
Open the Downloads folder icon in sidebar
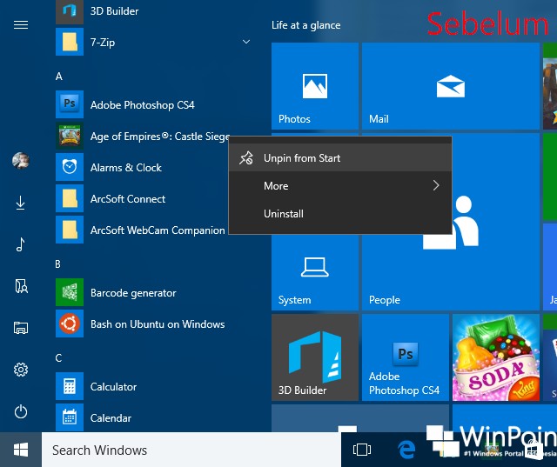(21, 203)
